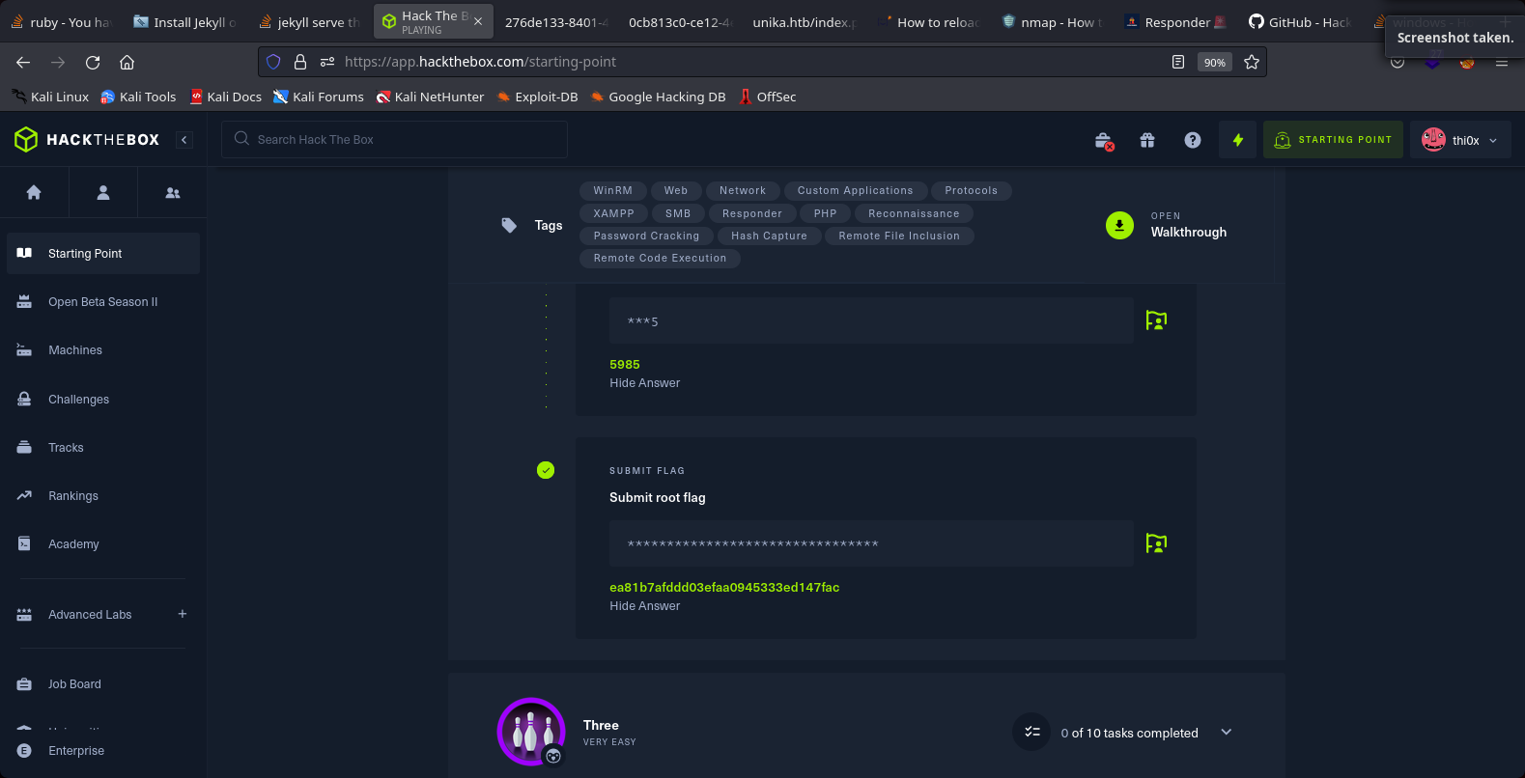Select the Responder tag
1525x778 pixels.
coord(752,213)
